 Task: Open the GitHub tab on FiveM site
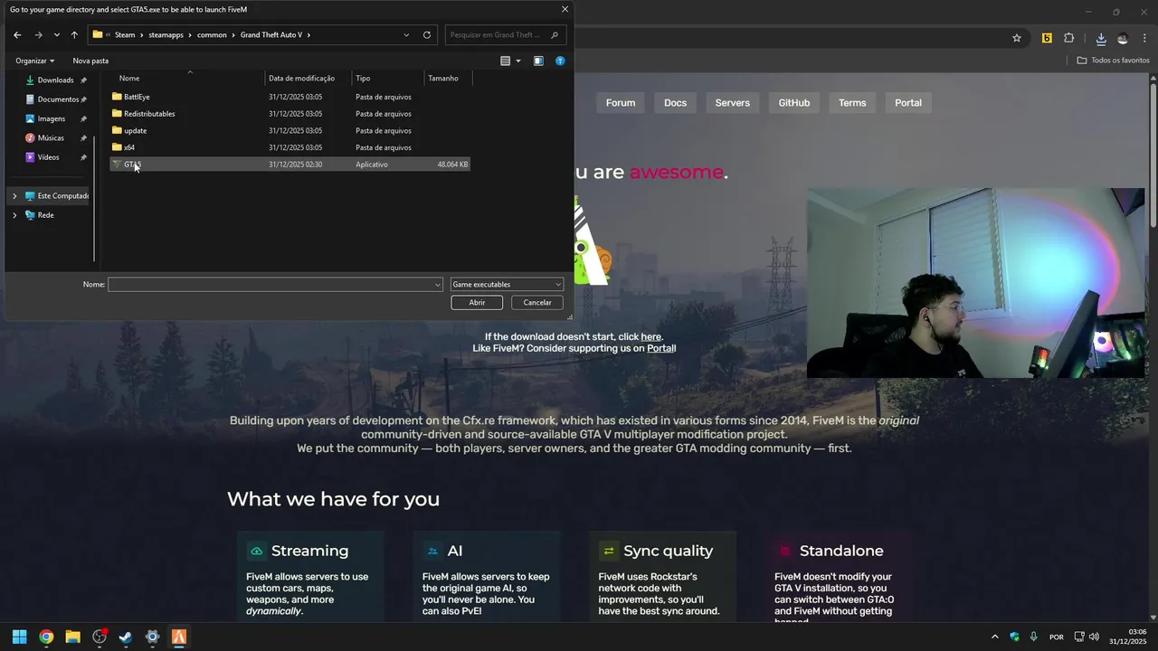coord(794,103)
